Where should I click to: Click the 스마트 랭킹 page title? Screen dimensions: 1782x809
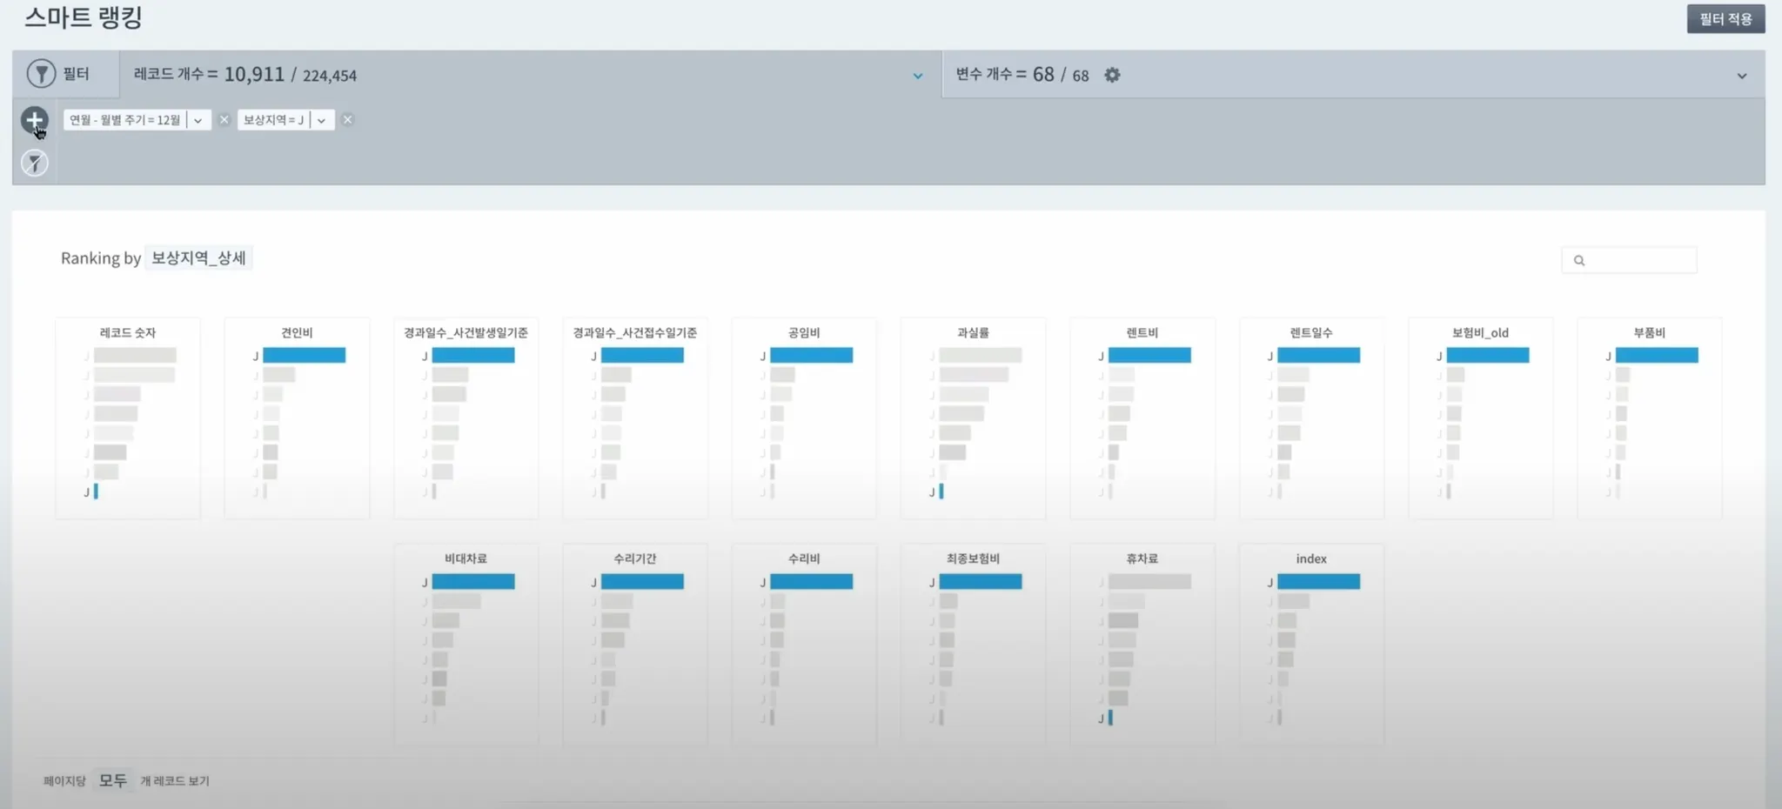pos(84,17)
